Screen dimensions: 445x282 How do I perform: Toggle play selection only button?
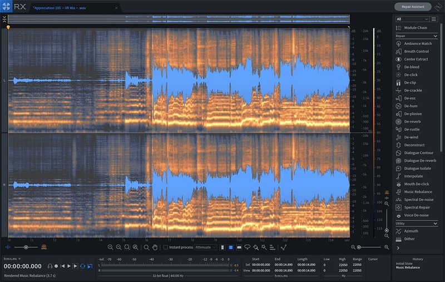click(75, 266)
